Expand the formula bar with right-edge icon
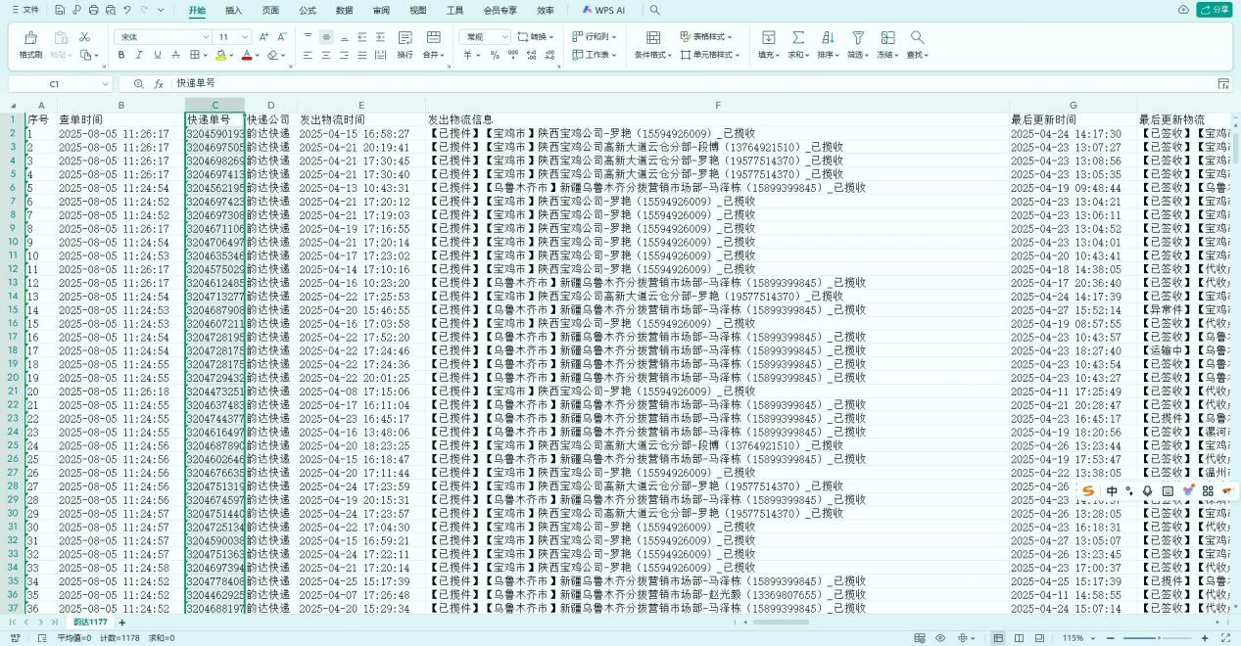 [1223, 84]
